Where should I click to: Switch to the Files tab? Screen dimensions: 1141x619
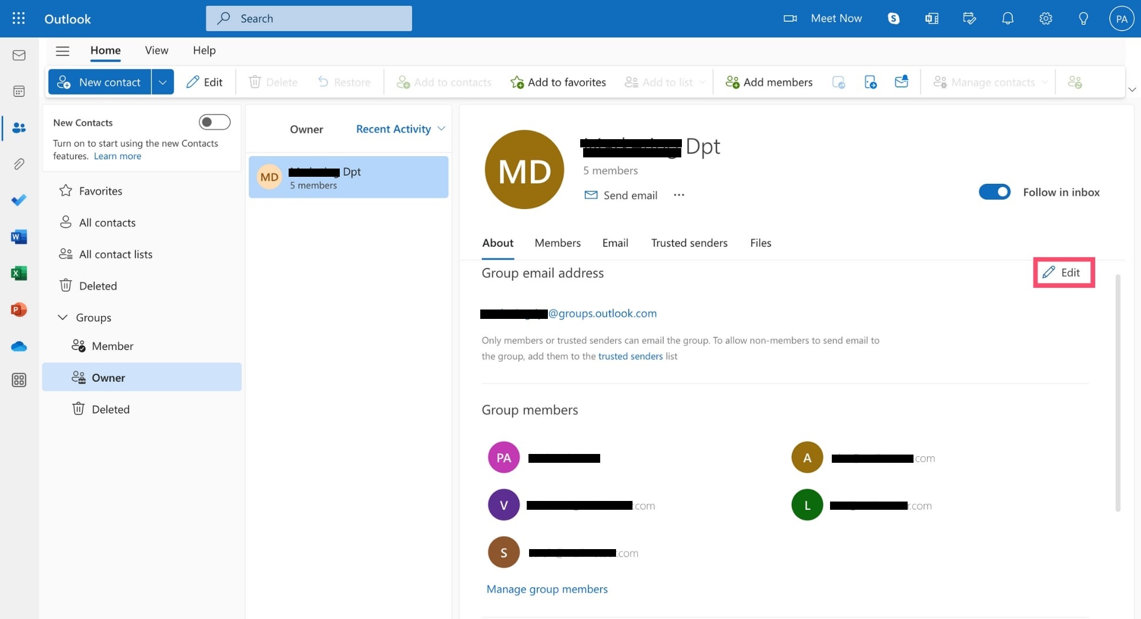point(761,243)
